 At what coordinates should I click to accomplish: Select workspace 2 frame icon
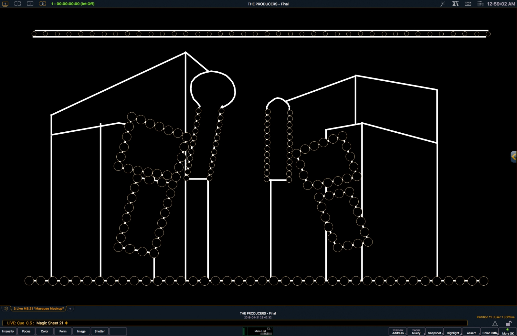30,4
